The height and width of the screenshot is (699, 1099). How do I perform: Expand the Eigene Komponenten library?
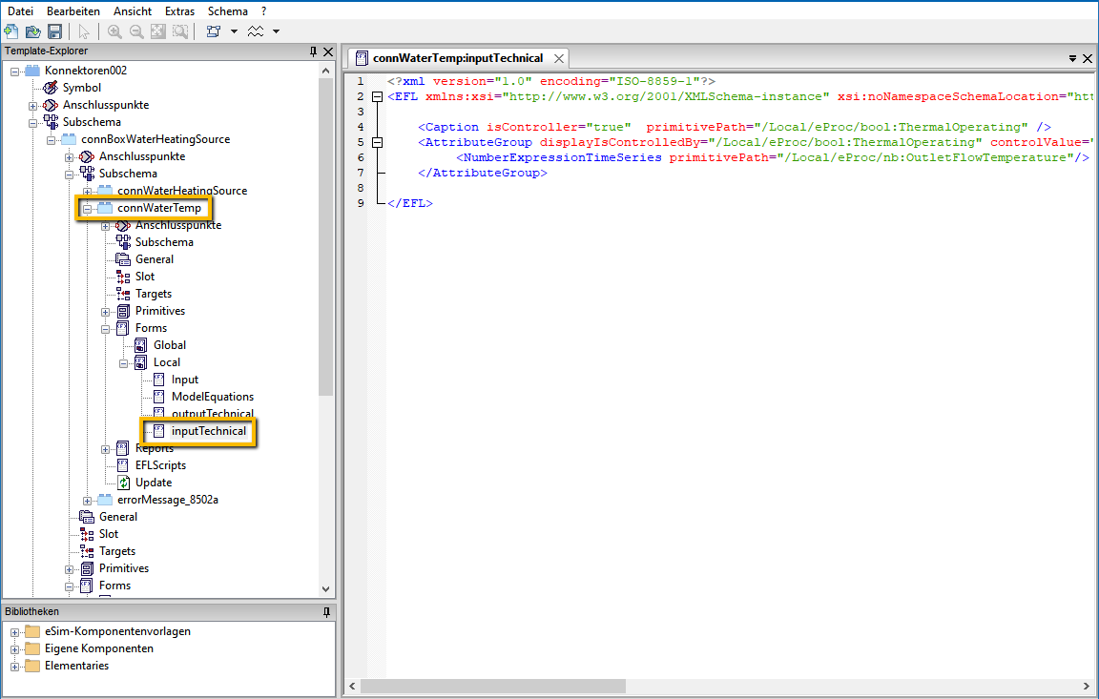[14, 650]
